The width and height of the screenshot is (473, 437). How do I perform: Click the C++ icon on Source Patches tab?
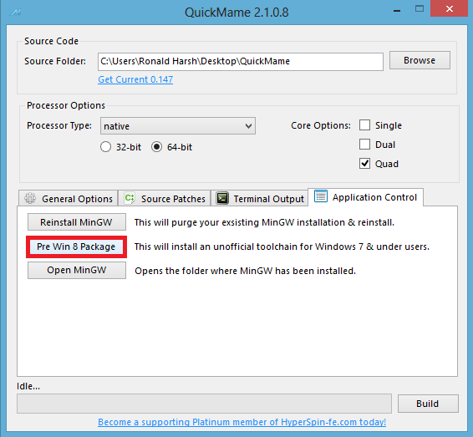tap(130, 198)
